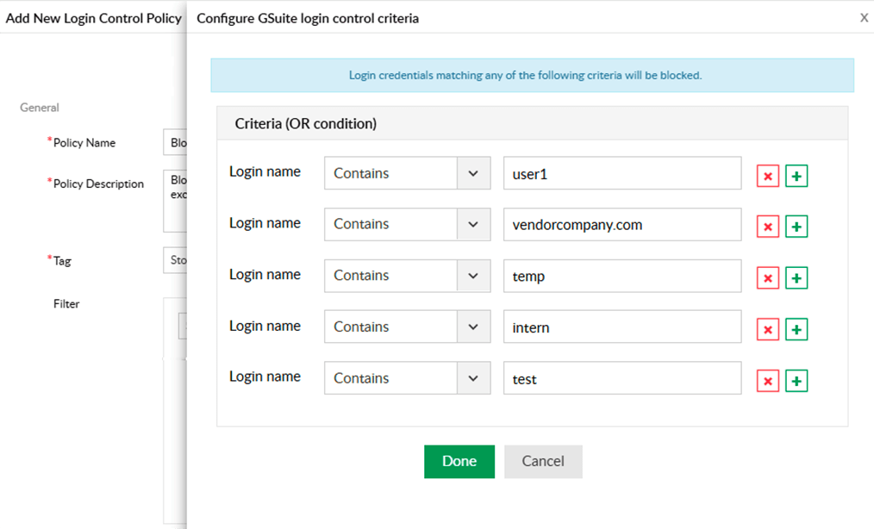
Task: Open Contains dropdown for test row
Action: click(407, 378)
